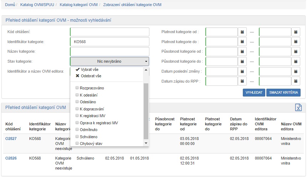The height and width of the screenshot is (177, 307).
Task: Check the Rozpracováno status checkbox
Action: click(x=77, y=88)
